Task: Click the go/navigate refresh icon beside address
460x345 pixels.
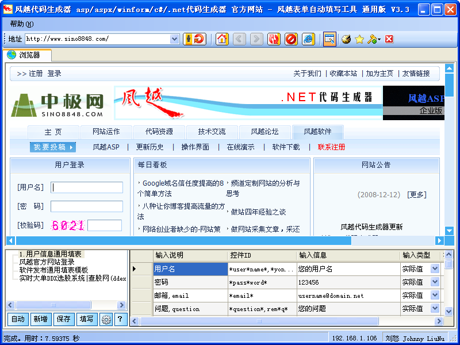Action: coord(194,39)
